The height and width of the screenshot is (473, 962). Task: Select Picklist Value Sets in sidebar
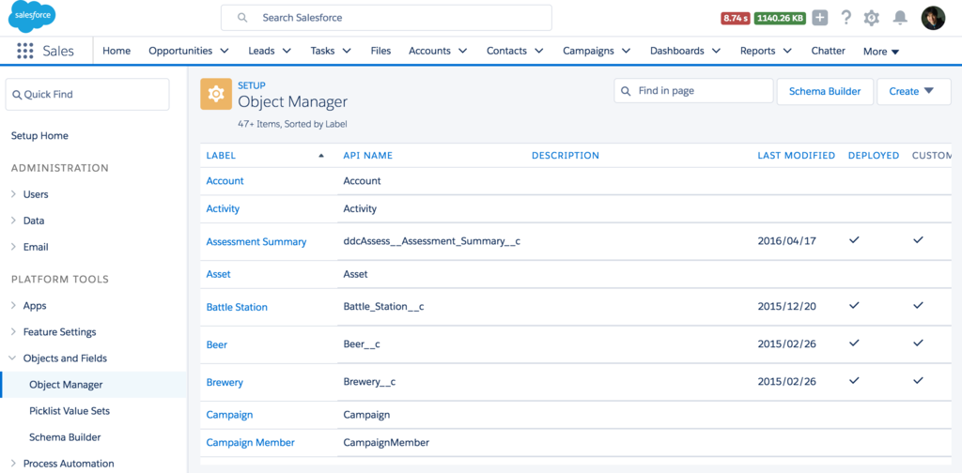pyautogui.click(x=70, y=411)
